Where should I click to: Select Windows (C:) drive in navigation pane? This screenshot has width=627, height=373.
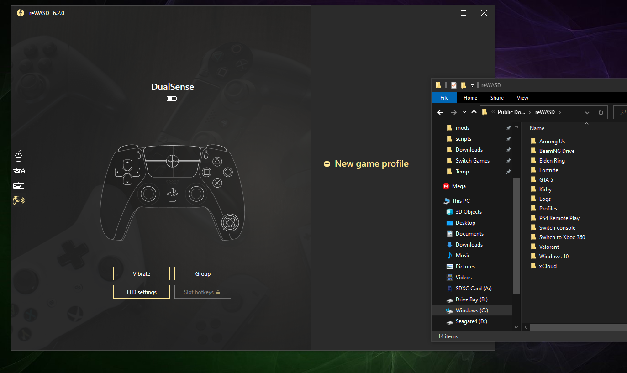click(472, 310)
